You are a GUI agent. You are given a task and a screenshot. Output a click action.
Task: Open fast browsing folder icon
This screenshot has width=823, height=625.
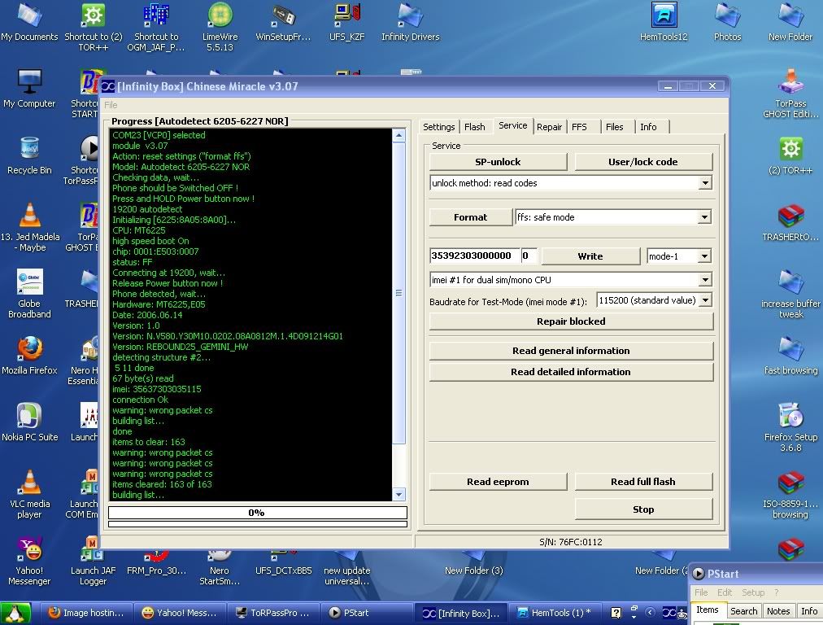790,356
